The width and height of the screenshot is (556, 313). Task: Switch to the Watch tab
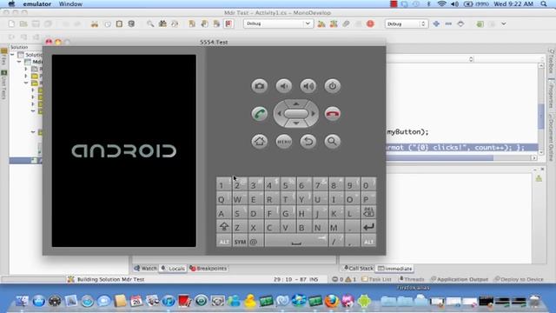point(146,269)
